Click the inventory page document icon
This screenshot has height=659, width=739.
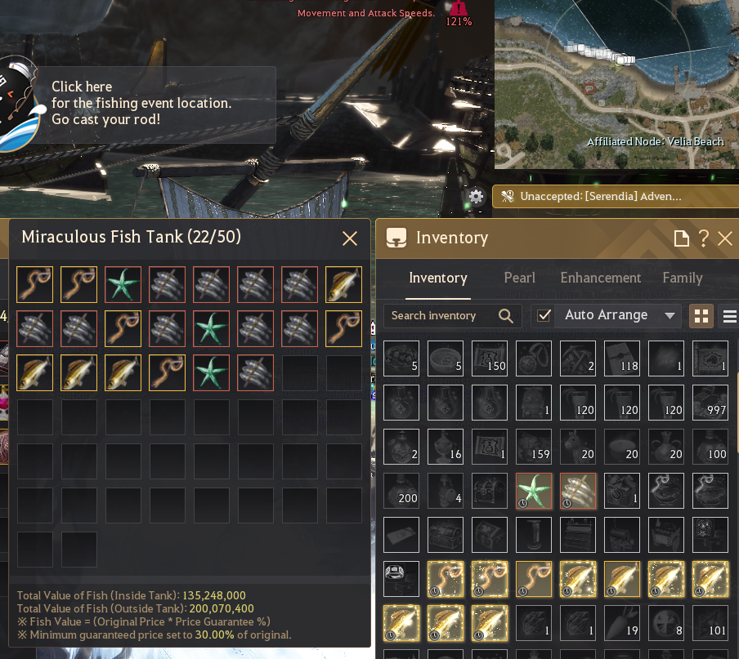[681, 238]
